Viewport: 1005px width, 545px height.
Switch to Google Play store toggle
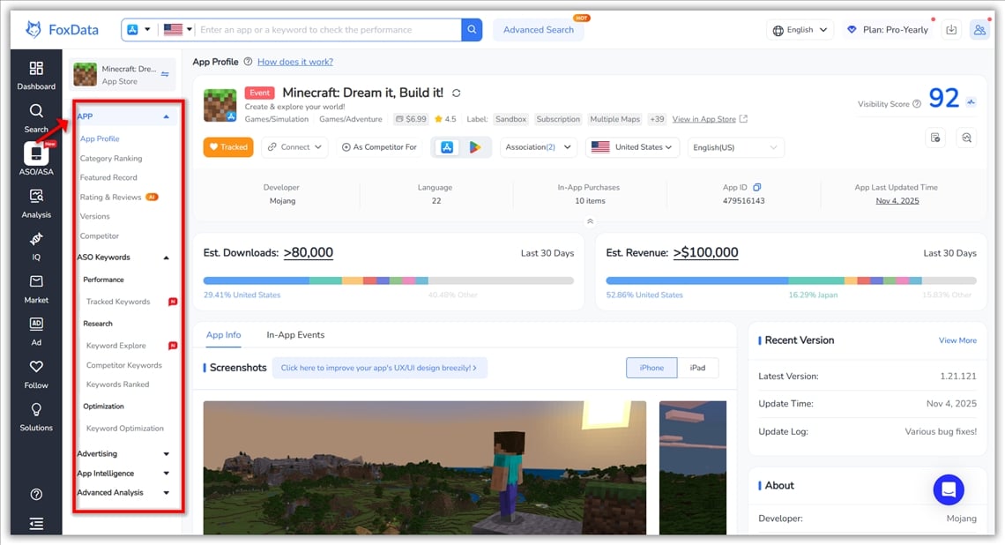pos(474,147)
